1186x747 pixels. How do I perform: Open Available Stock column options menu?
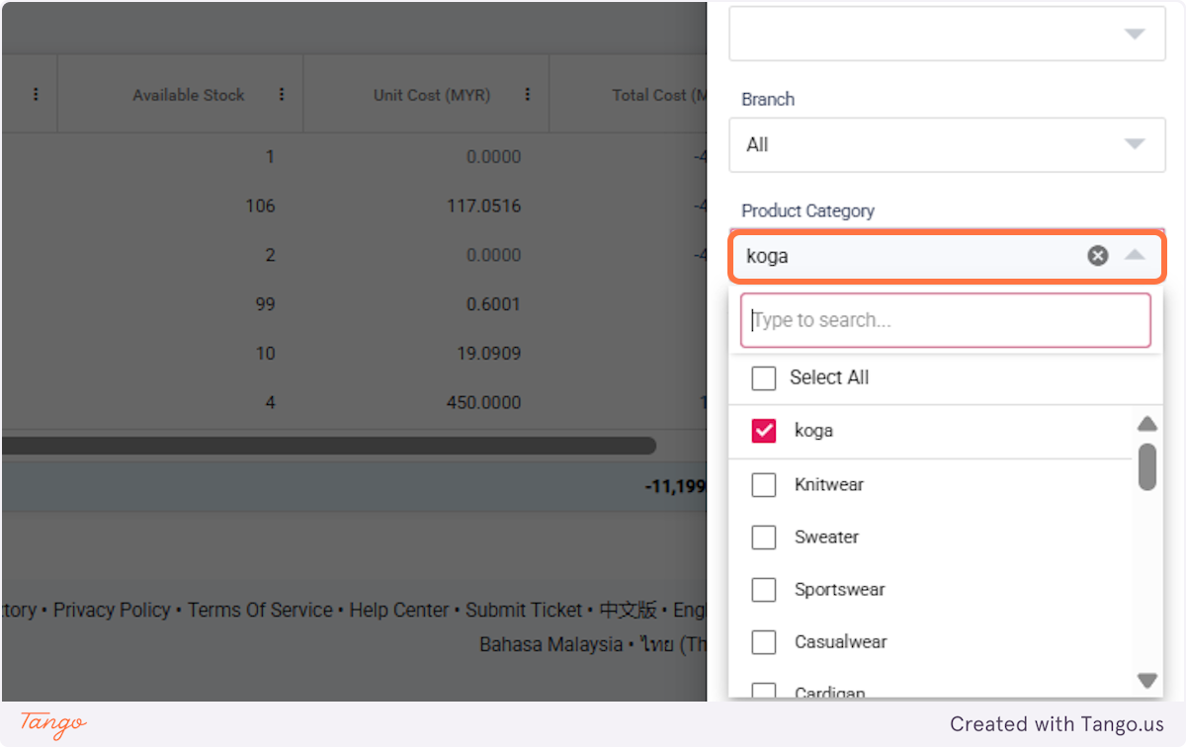pos(282,95)
